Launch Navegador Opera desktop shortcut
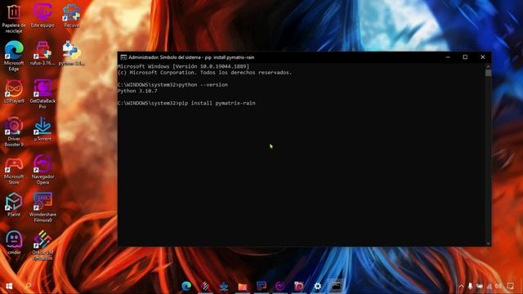The image size is (523, 294). coord(42,170)
